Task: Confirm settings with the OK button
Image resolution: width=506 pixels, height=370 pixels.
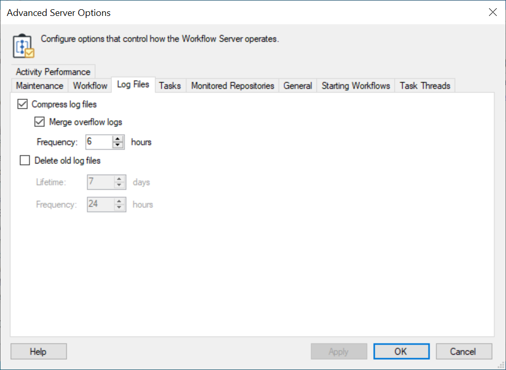Action: click(x=401, y=351)
